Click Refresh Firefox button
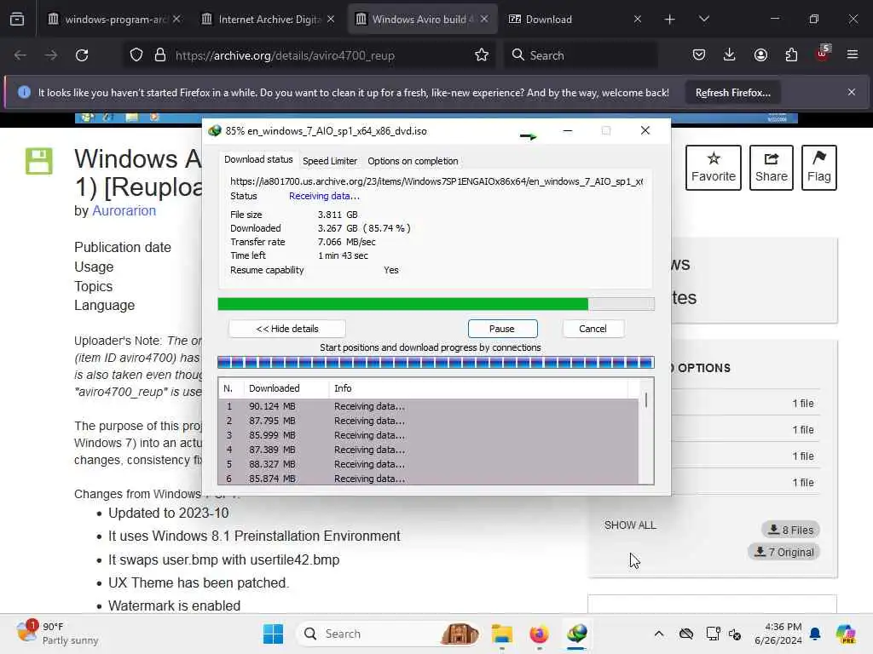The height and width of the screenshot is (654, 873). 732,93
